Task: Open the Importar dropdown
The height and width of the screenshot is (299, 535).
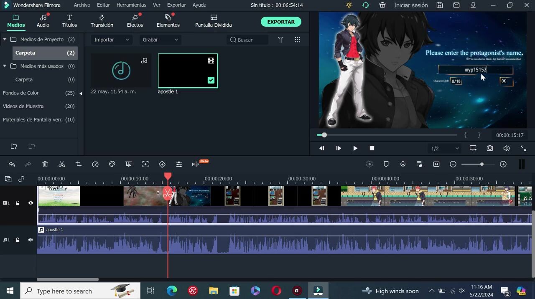Action: pyautogui.click(x=111, y=40)
